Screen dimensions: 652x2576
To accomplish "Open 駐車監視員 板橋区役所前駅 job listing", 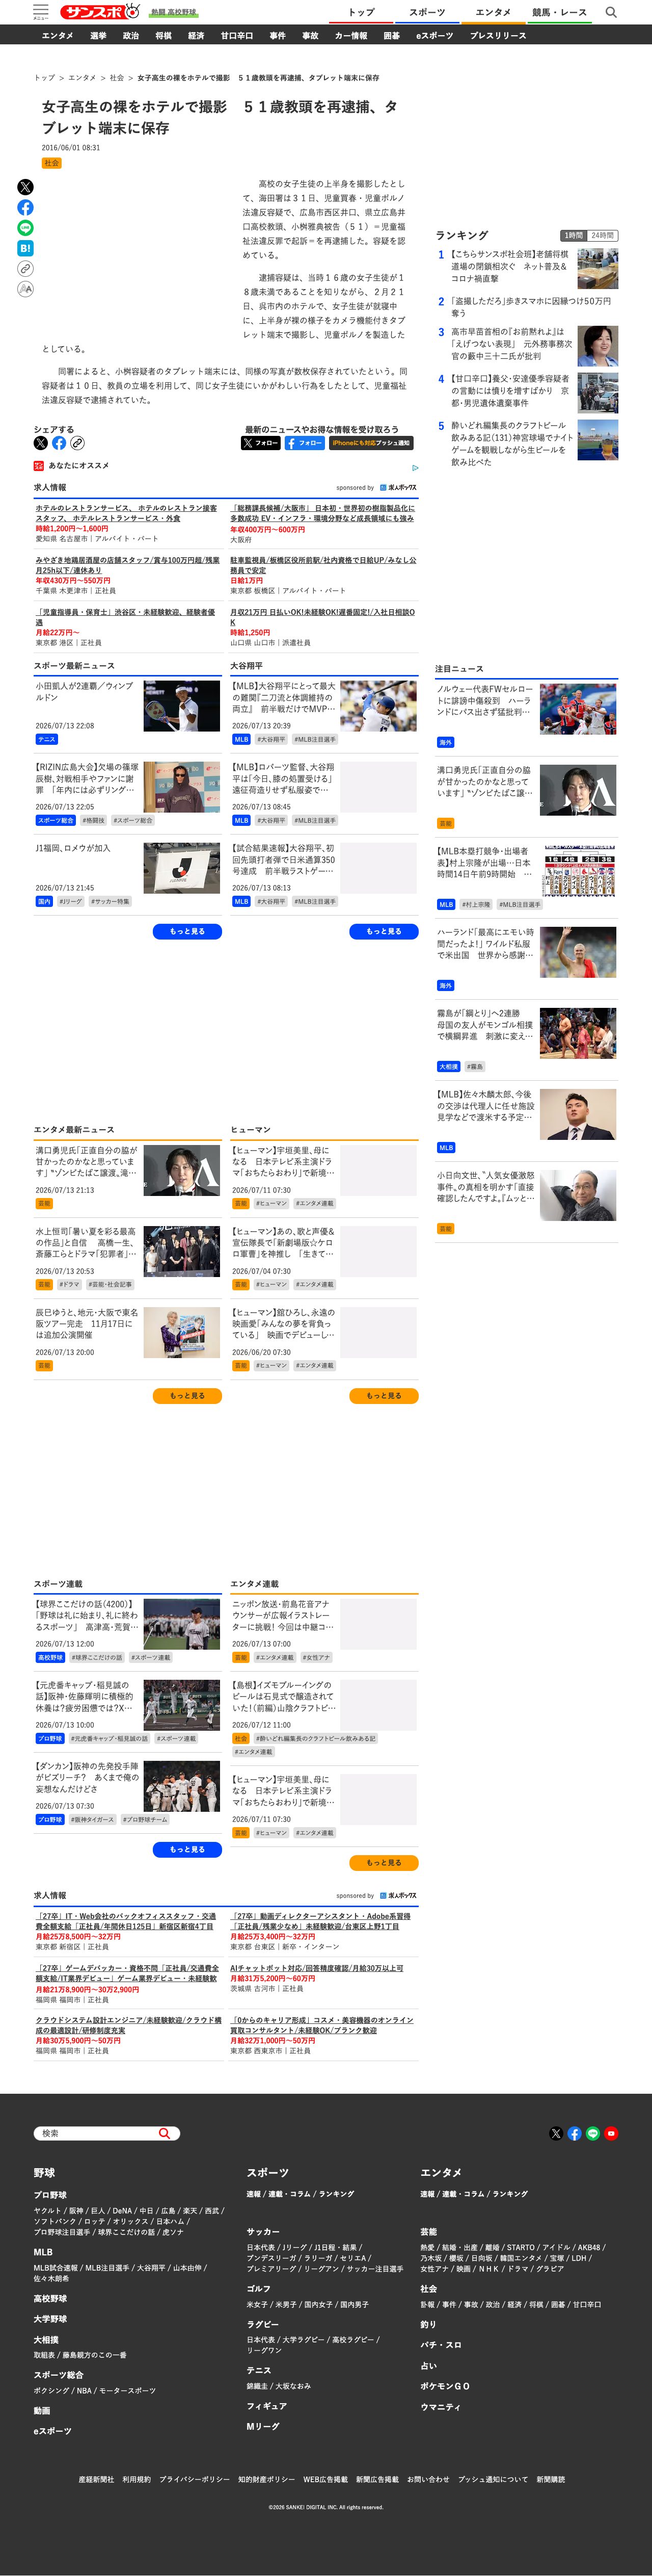I will (x=323, y=565).
